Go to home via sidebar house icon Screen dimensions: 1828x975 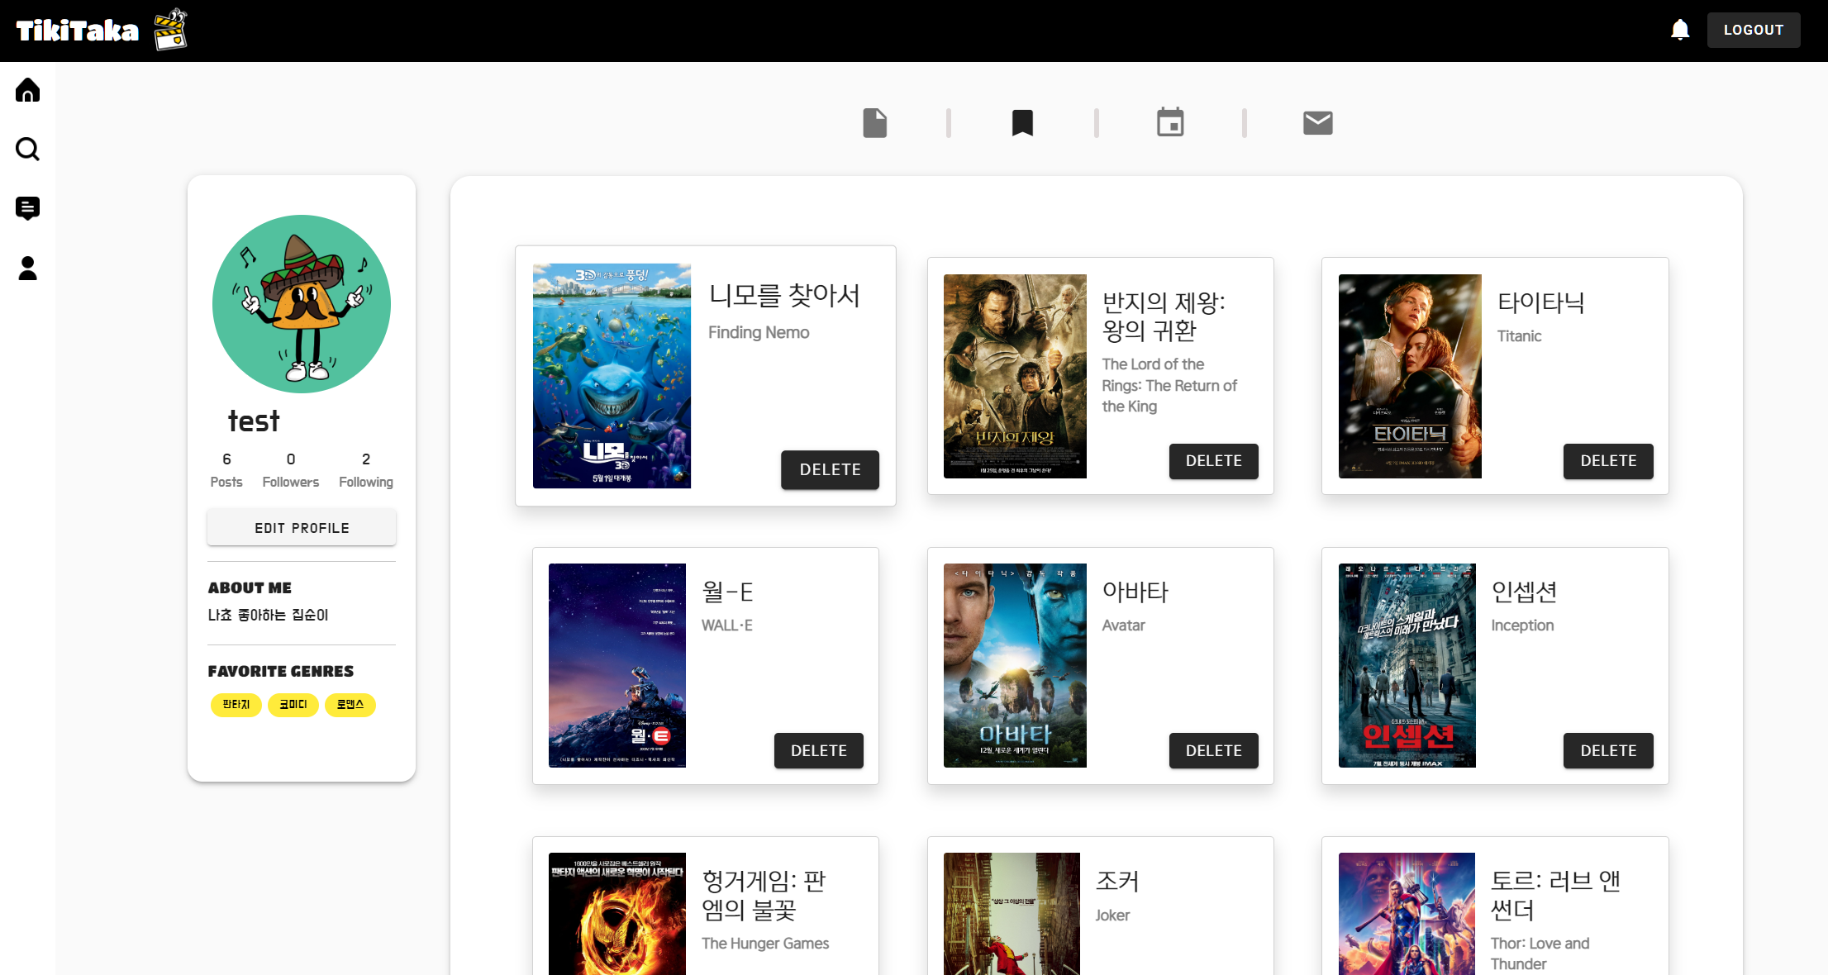pos(27,90)
